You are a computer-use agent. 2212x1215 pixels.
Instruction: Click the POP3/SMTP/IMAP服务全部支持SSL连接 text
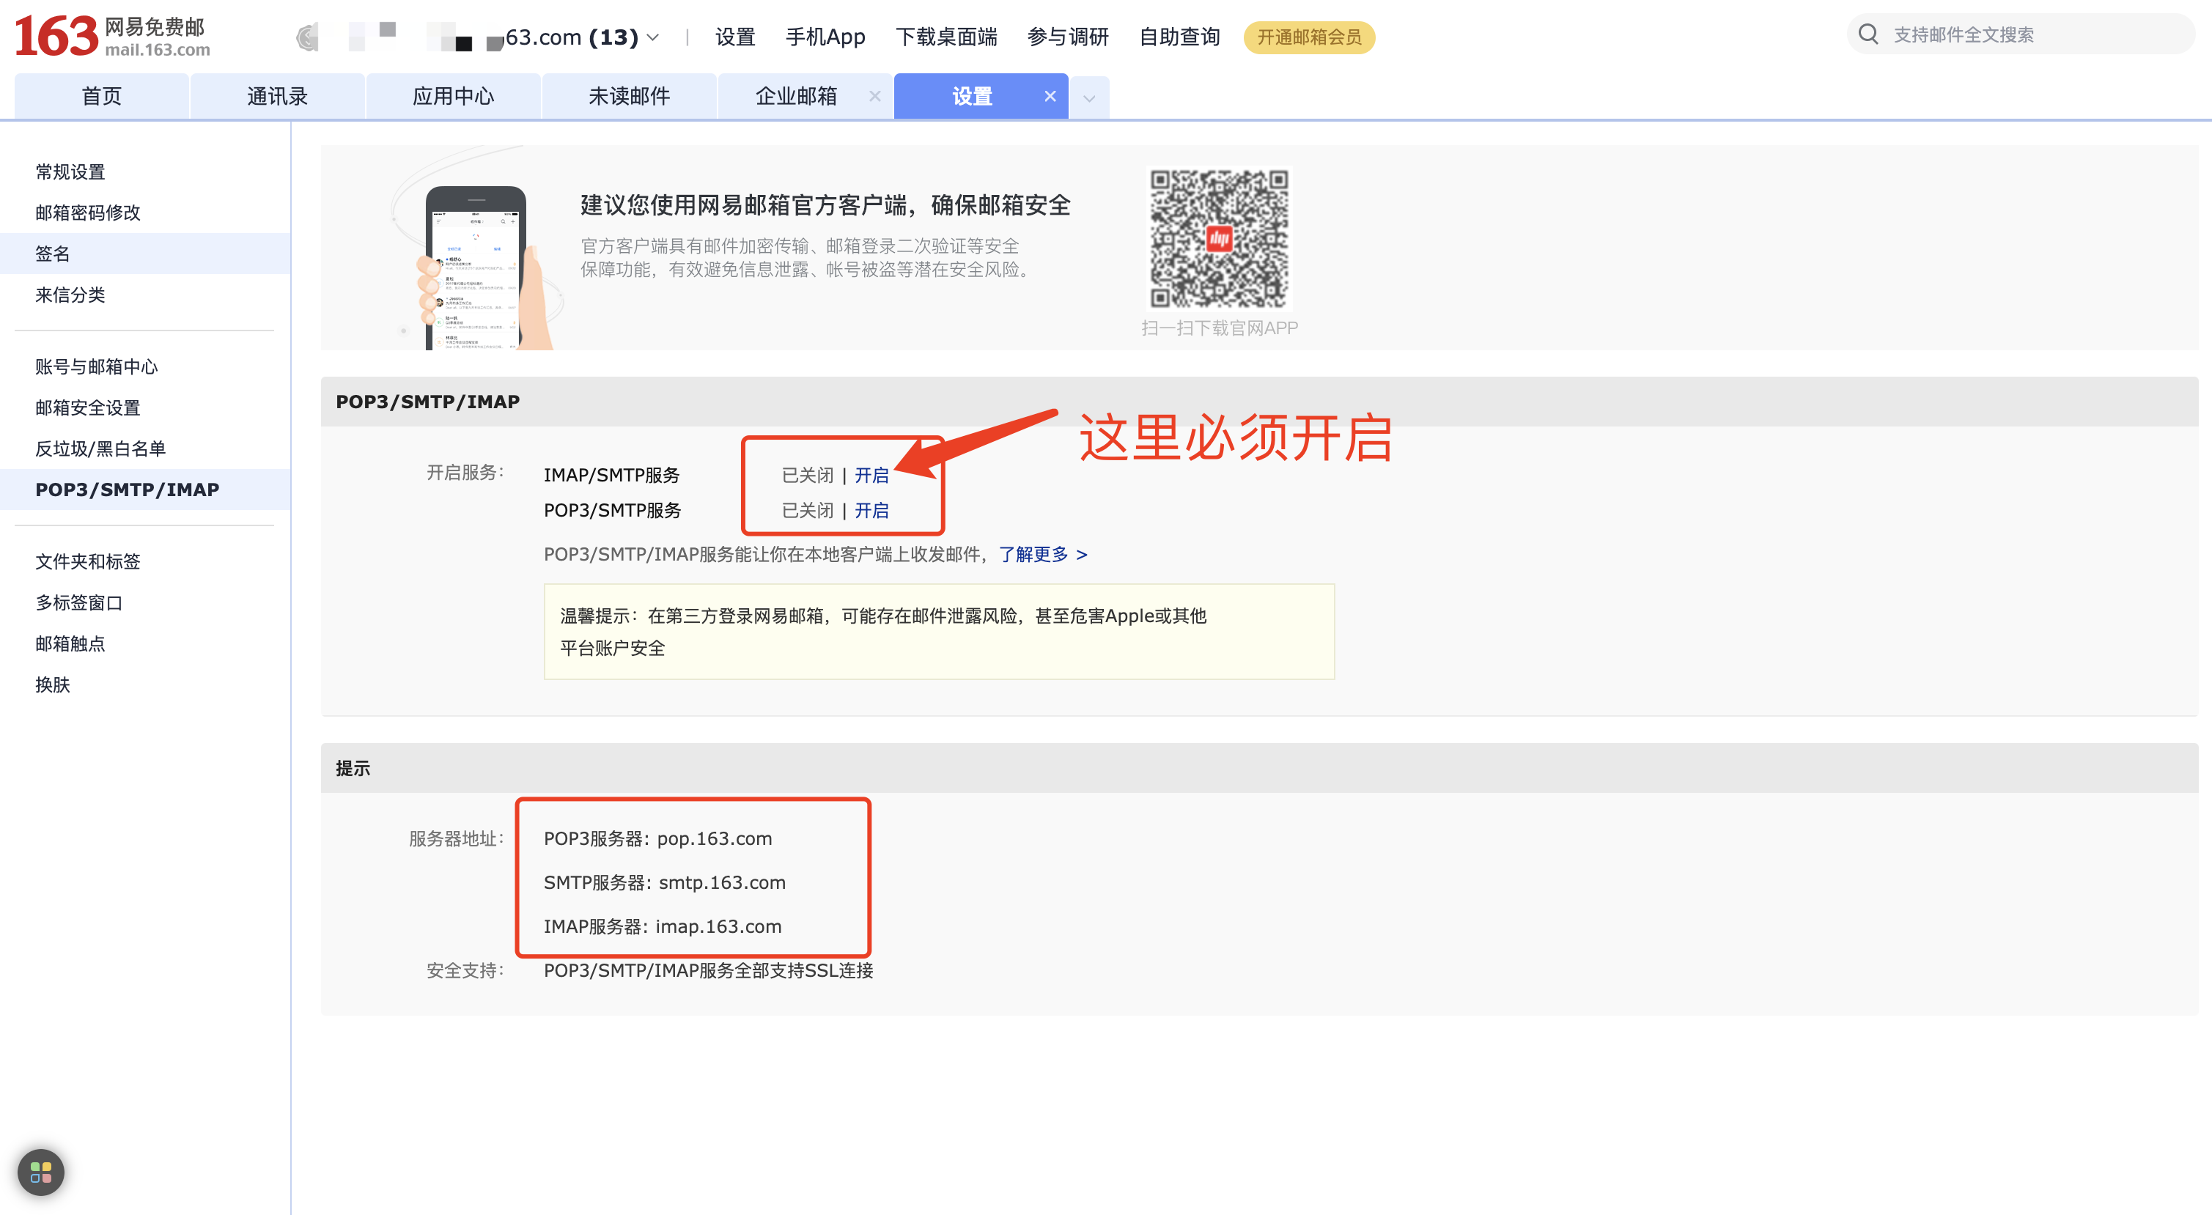(x=709, y=970)
